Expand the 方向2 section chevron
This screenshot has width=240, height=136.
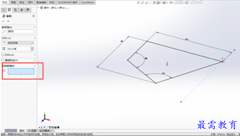click(35, 55)
